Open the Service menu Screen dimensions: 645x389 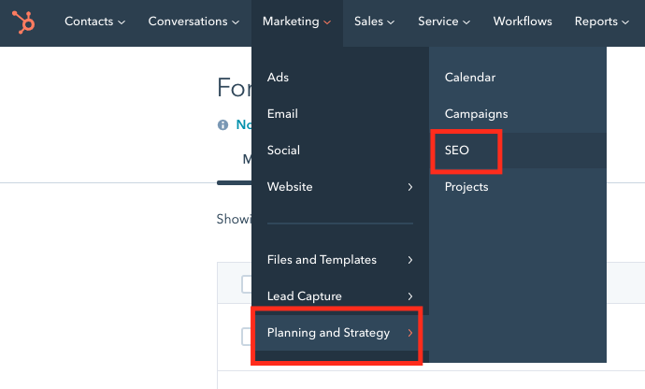(x=444, y=22)
